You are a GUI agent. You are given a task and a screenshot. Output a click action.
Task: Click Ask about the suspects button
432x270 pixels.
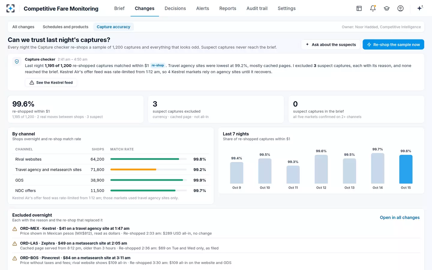331,45
